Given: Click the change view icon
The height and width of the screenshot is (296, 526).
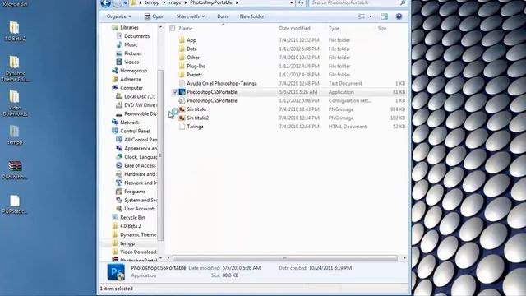Looking at the screenshot, I should pos(362,16).
